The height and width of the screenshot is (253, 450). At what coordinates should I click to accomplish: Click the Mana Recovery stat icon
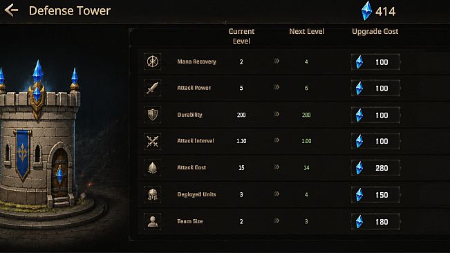[x=152, y=62]
